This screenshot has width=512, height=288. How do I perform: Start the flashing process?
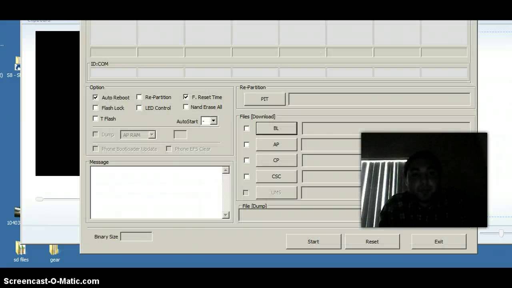[313, 242]
